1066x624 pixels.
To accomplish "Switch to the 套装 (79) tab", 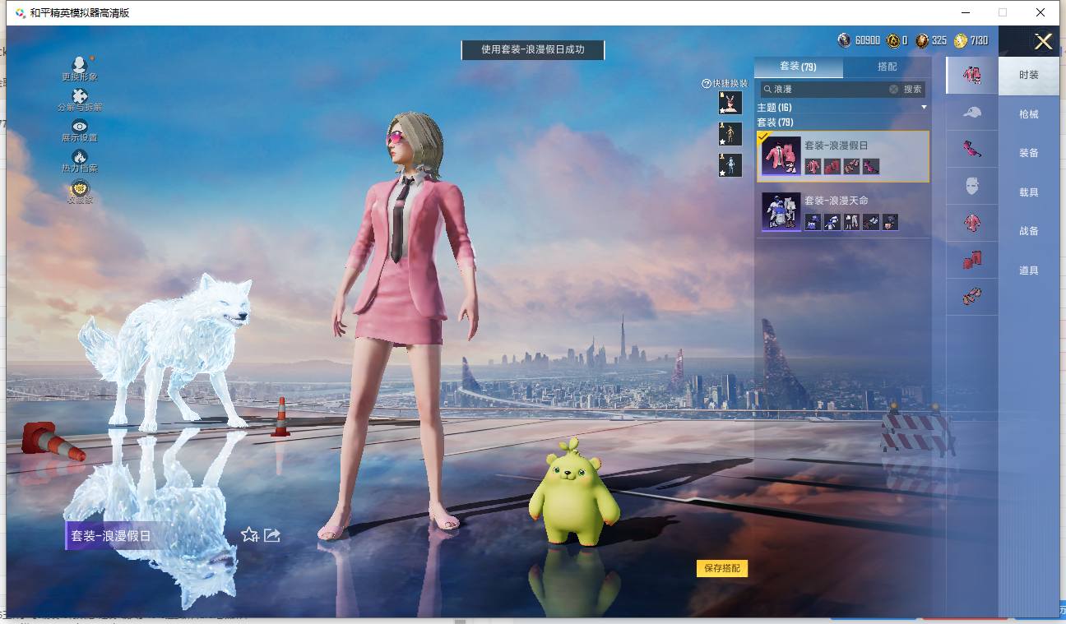I will point(798,67).
